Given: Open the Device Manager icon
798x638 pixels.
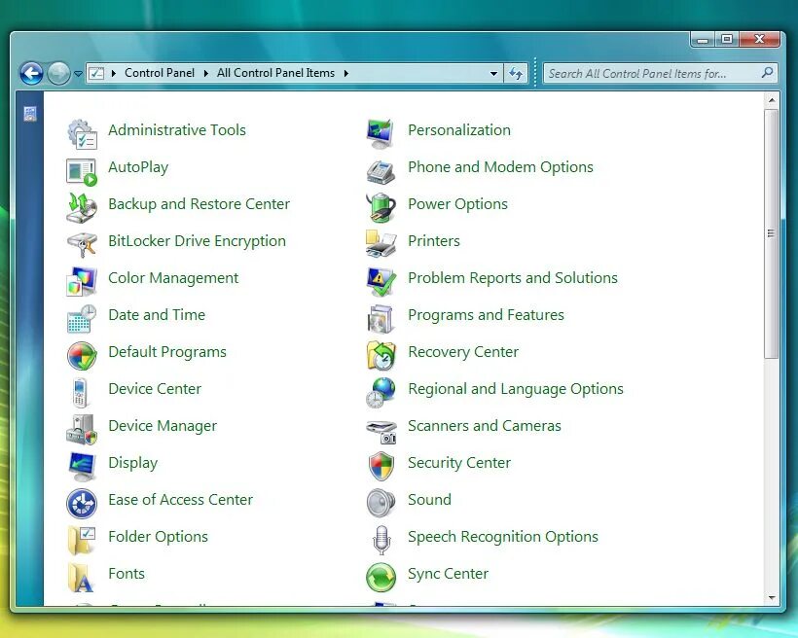Looking at the screenshot, I should tap(82, 430).
